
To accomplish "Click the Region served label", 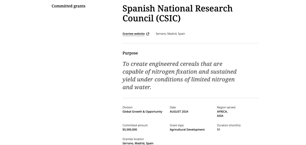I will [x=226, y=107].
